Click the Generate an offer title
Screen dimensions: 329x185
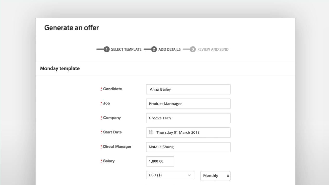tap(72, 28)
